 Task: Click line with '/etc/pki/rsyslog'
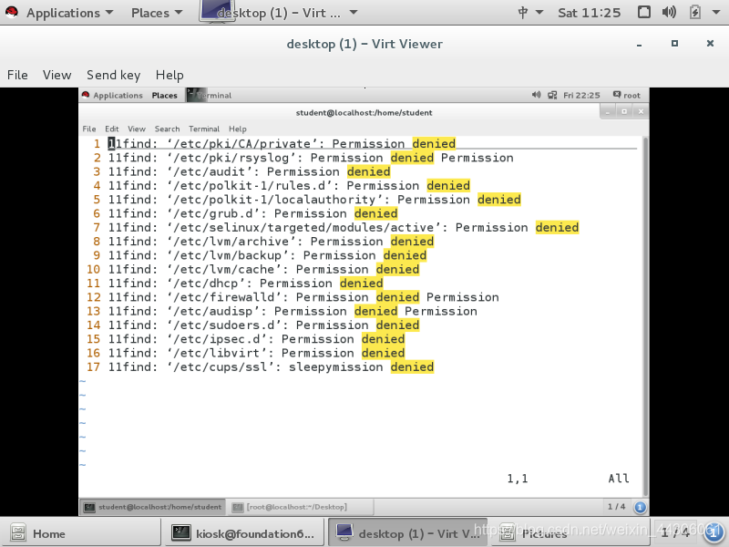click(311, 158)
